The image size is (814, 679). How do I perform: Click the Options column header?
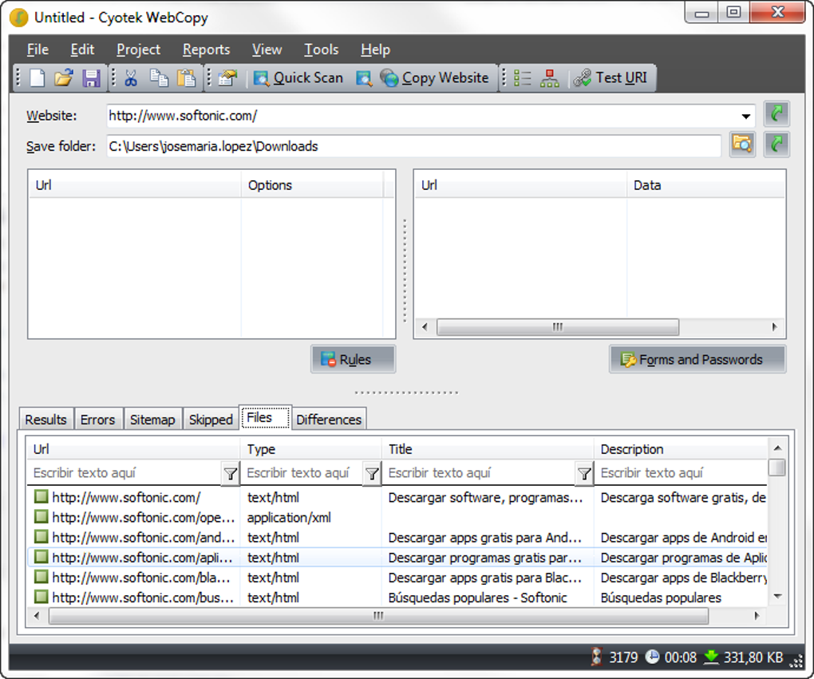point(311,185)
